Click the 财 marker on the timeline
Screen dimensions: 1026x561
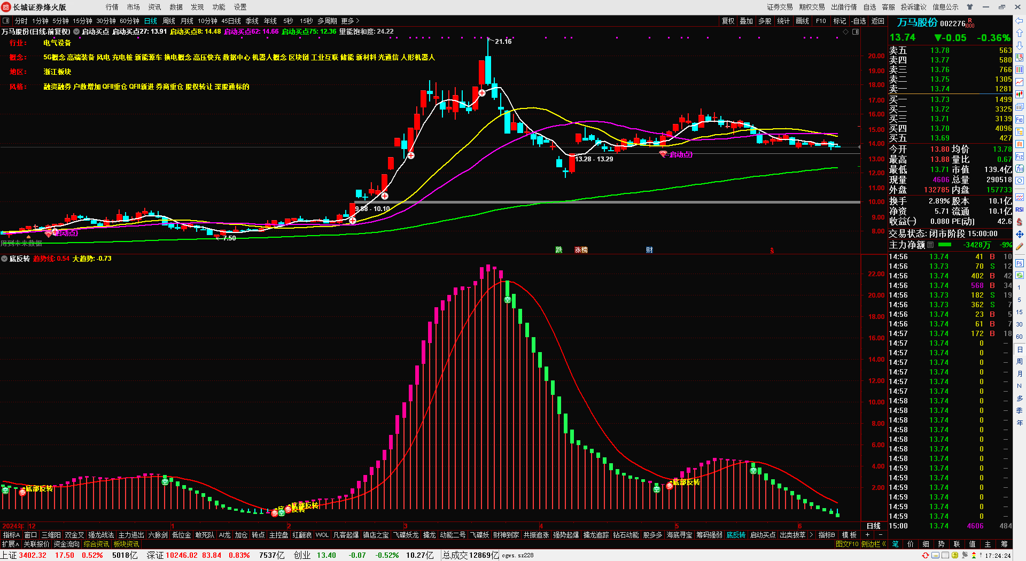tap(649, 250)
